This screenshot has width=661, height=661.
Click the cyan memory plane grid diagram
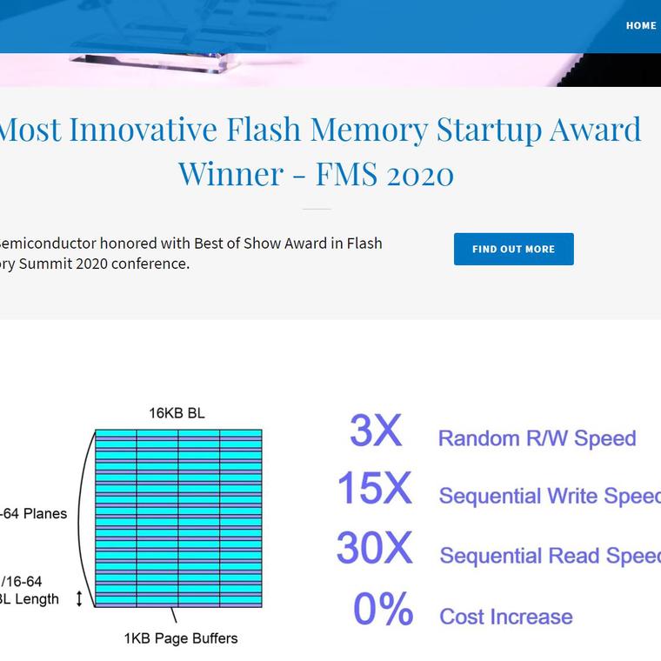tap(178, 518)
